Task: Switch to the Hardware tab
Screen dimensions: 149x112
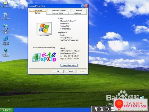Action: (78, 13)
